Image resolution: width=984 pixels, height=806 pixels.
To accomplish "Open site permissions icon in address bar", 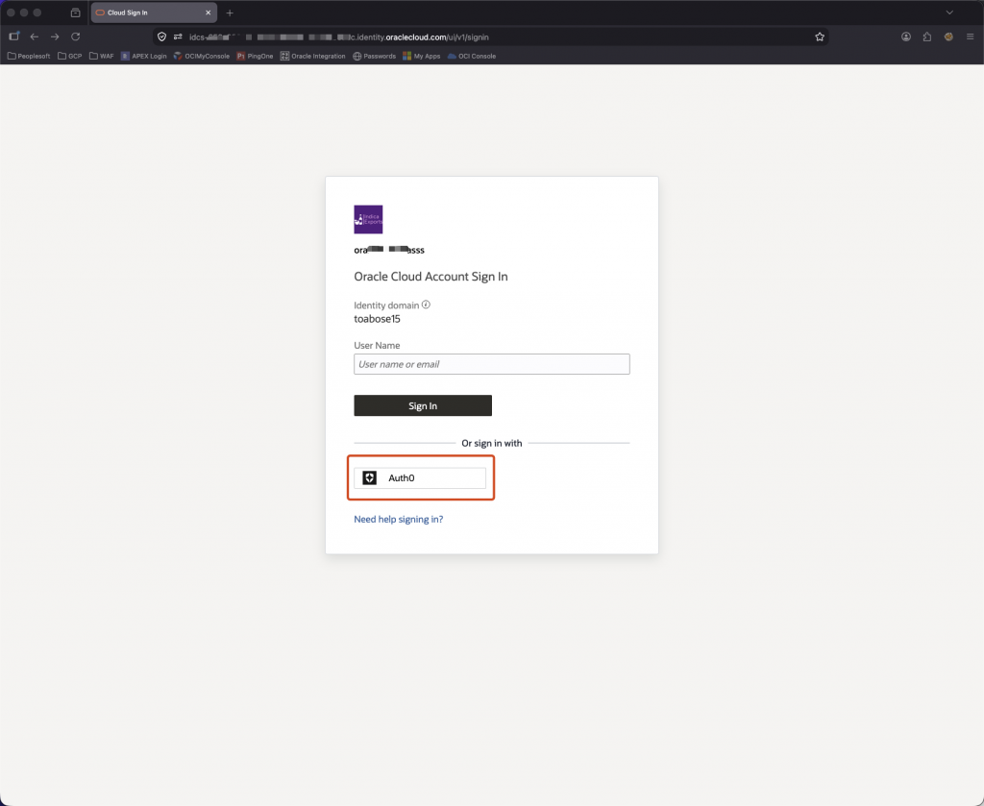I will click(178, 37).
